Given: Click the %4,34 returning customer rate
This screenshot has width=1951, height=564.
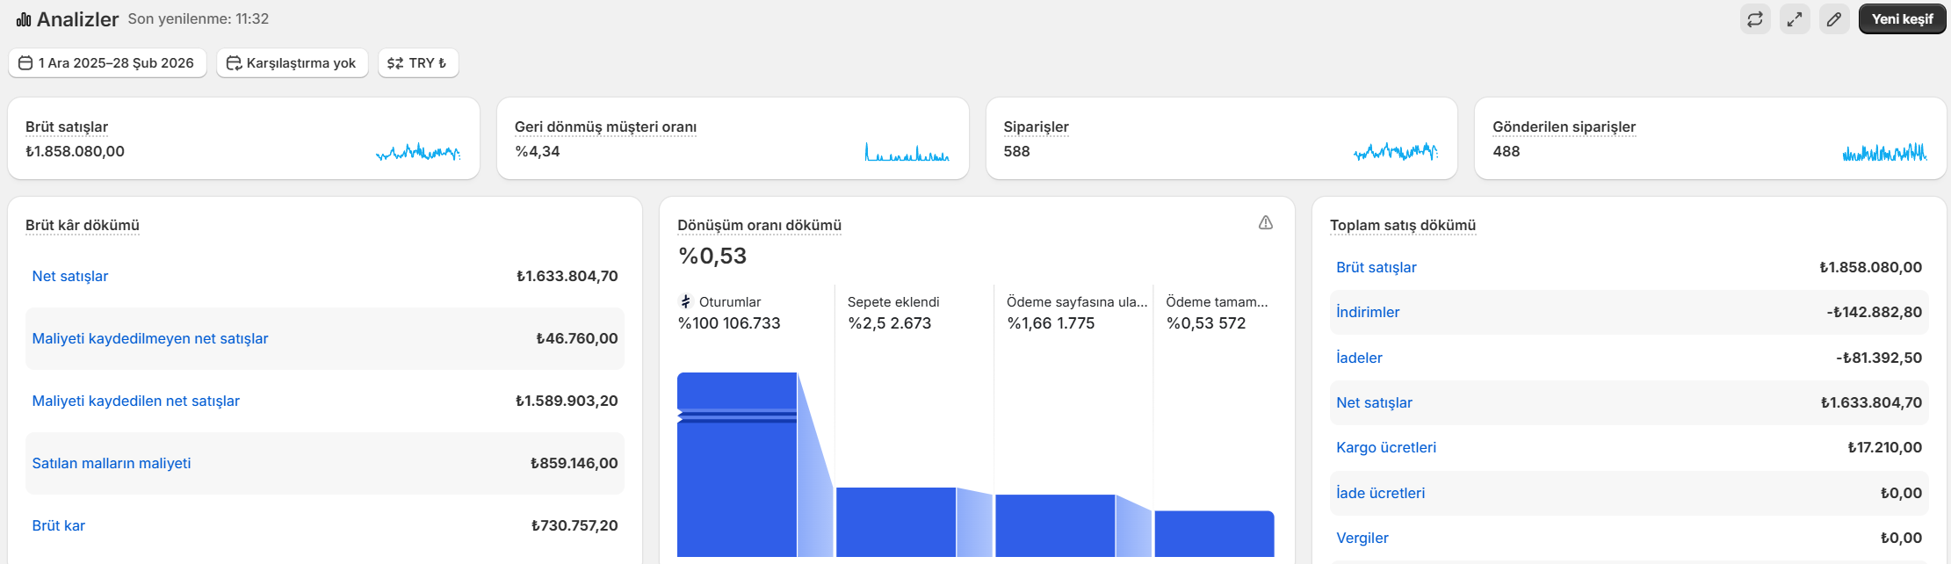Looking at the screenshot, I should pos(538,151).
